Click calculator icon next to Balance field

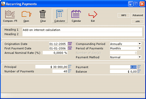point(139,71)
